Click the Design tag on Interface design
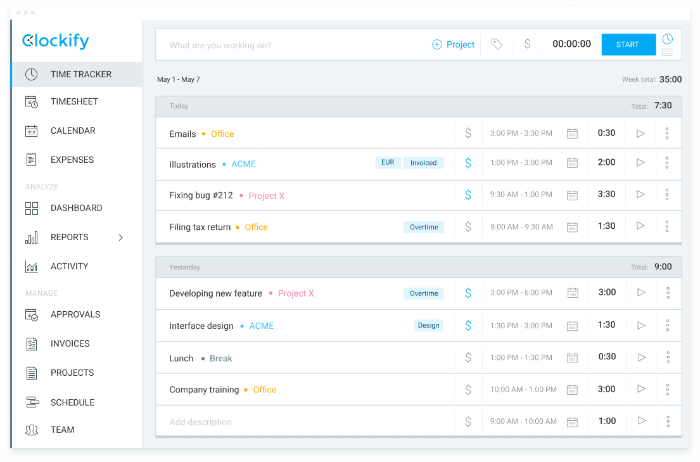This screenshot has width=700, height=462. (x=429, y=325)
